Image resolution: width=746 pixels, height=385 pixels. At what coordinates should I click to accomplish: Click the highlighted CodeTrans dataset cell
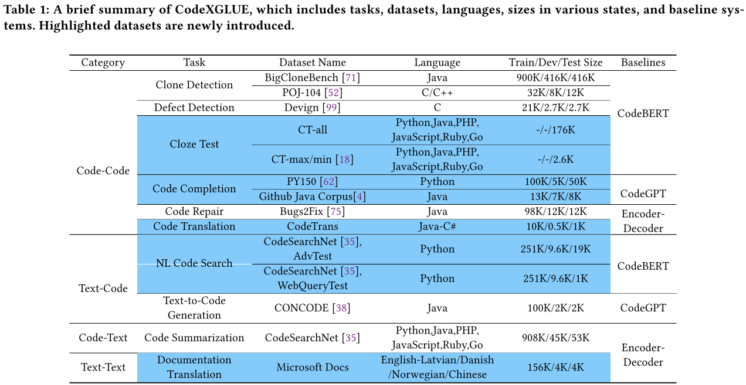tap(312, 226)
